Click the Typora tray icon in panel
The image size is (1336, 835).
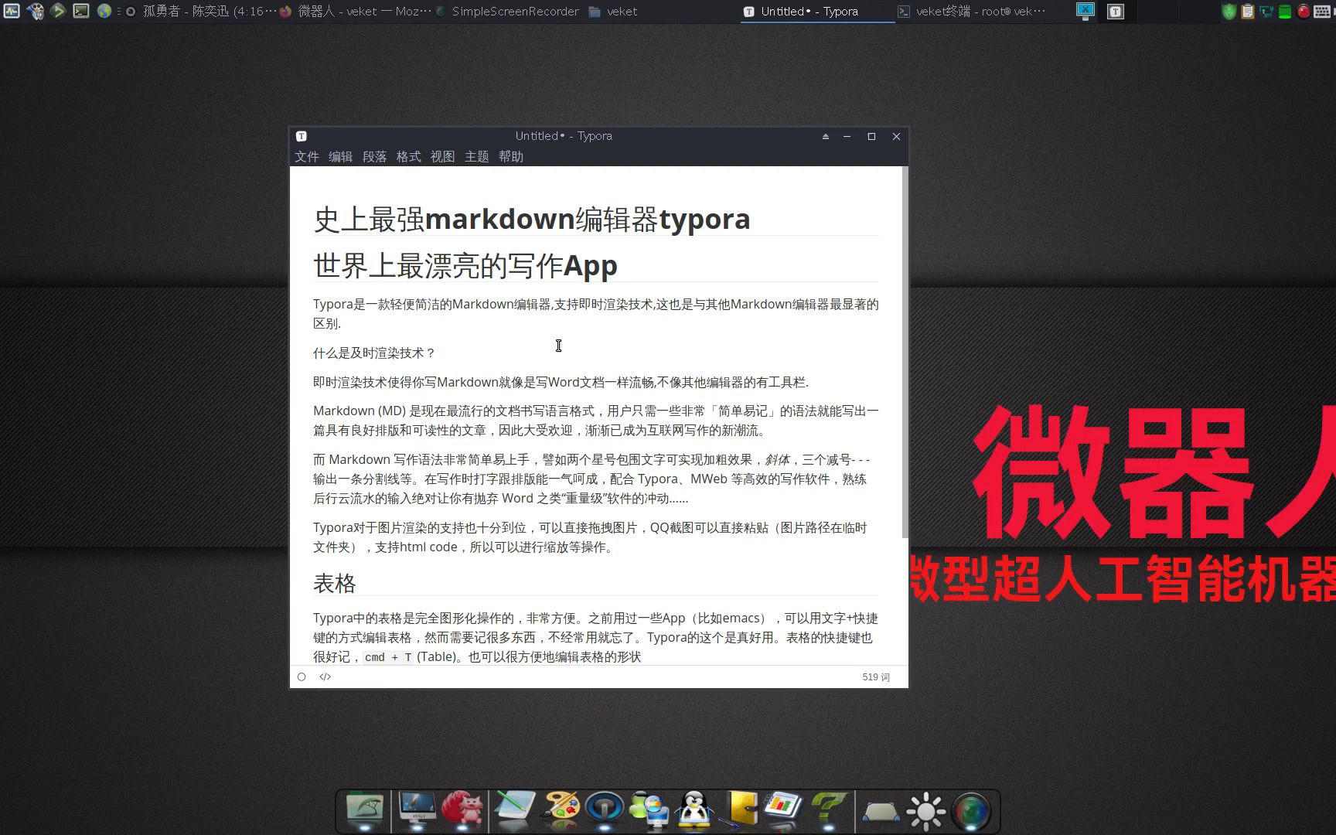1115,12
